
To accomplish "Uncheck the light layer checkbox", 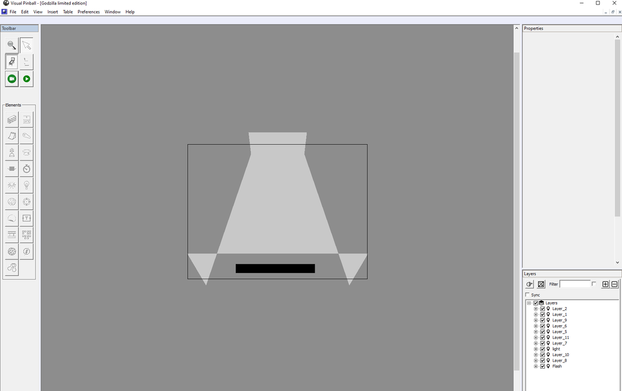I will (542, 349).
